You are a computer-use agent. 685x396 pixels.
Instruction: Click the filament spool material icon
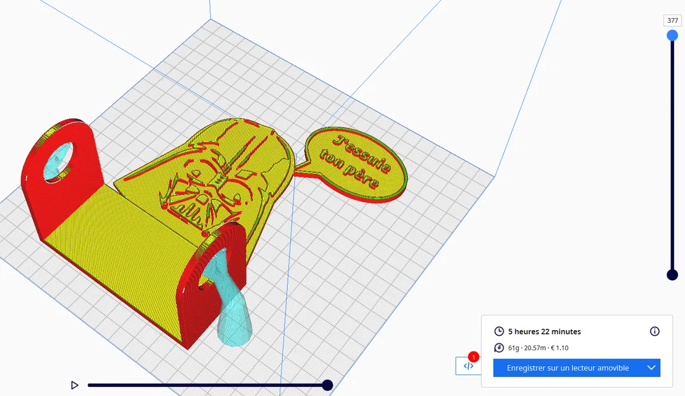[x=499, y=348]
